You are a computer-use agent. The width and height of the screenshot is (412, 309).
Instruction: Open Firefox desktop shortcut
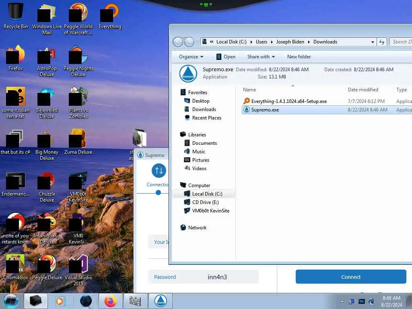(x=16, y=58)
